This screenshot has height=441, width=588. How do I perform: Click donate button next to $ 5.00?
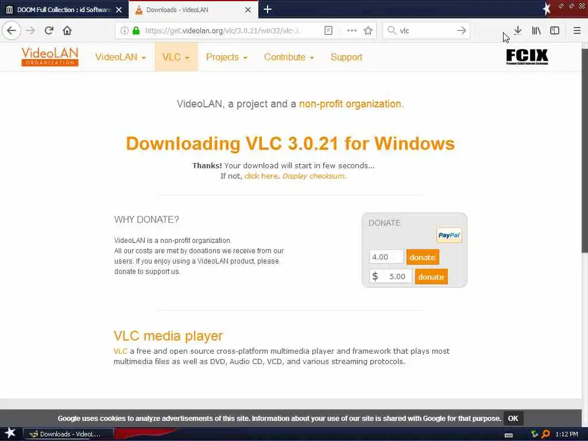(431, 277)
